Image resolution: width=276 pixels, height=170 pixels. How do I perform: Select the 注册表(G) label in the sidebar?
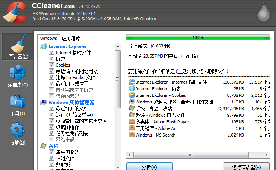[x=18, y=85]
